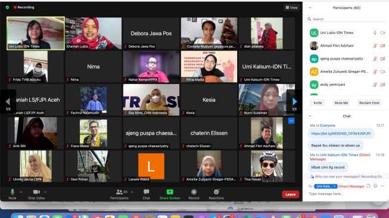This screenshot has height=218, width=389.
Task: Click the participants Search field
Action: 346,19
